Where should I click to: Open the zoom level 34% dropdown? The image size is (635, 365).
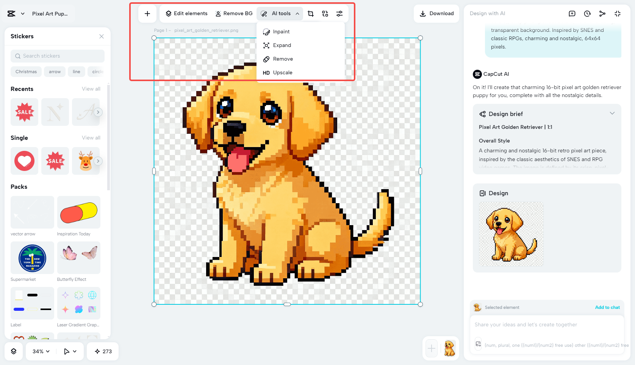click(40, 351)
